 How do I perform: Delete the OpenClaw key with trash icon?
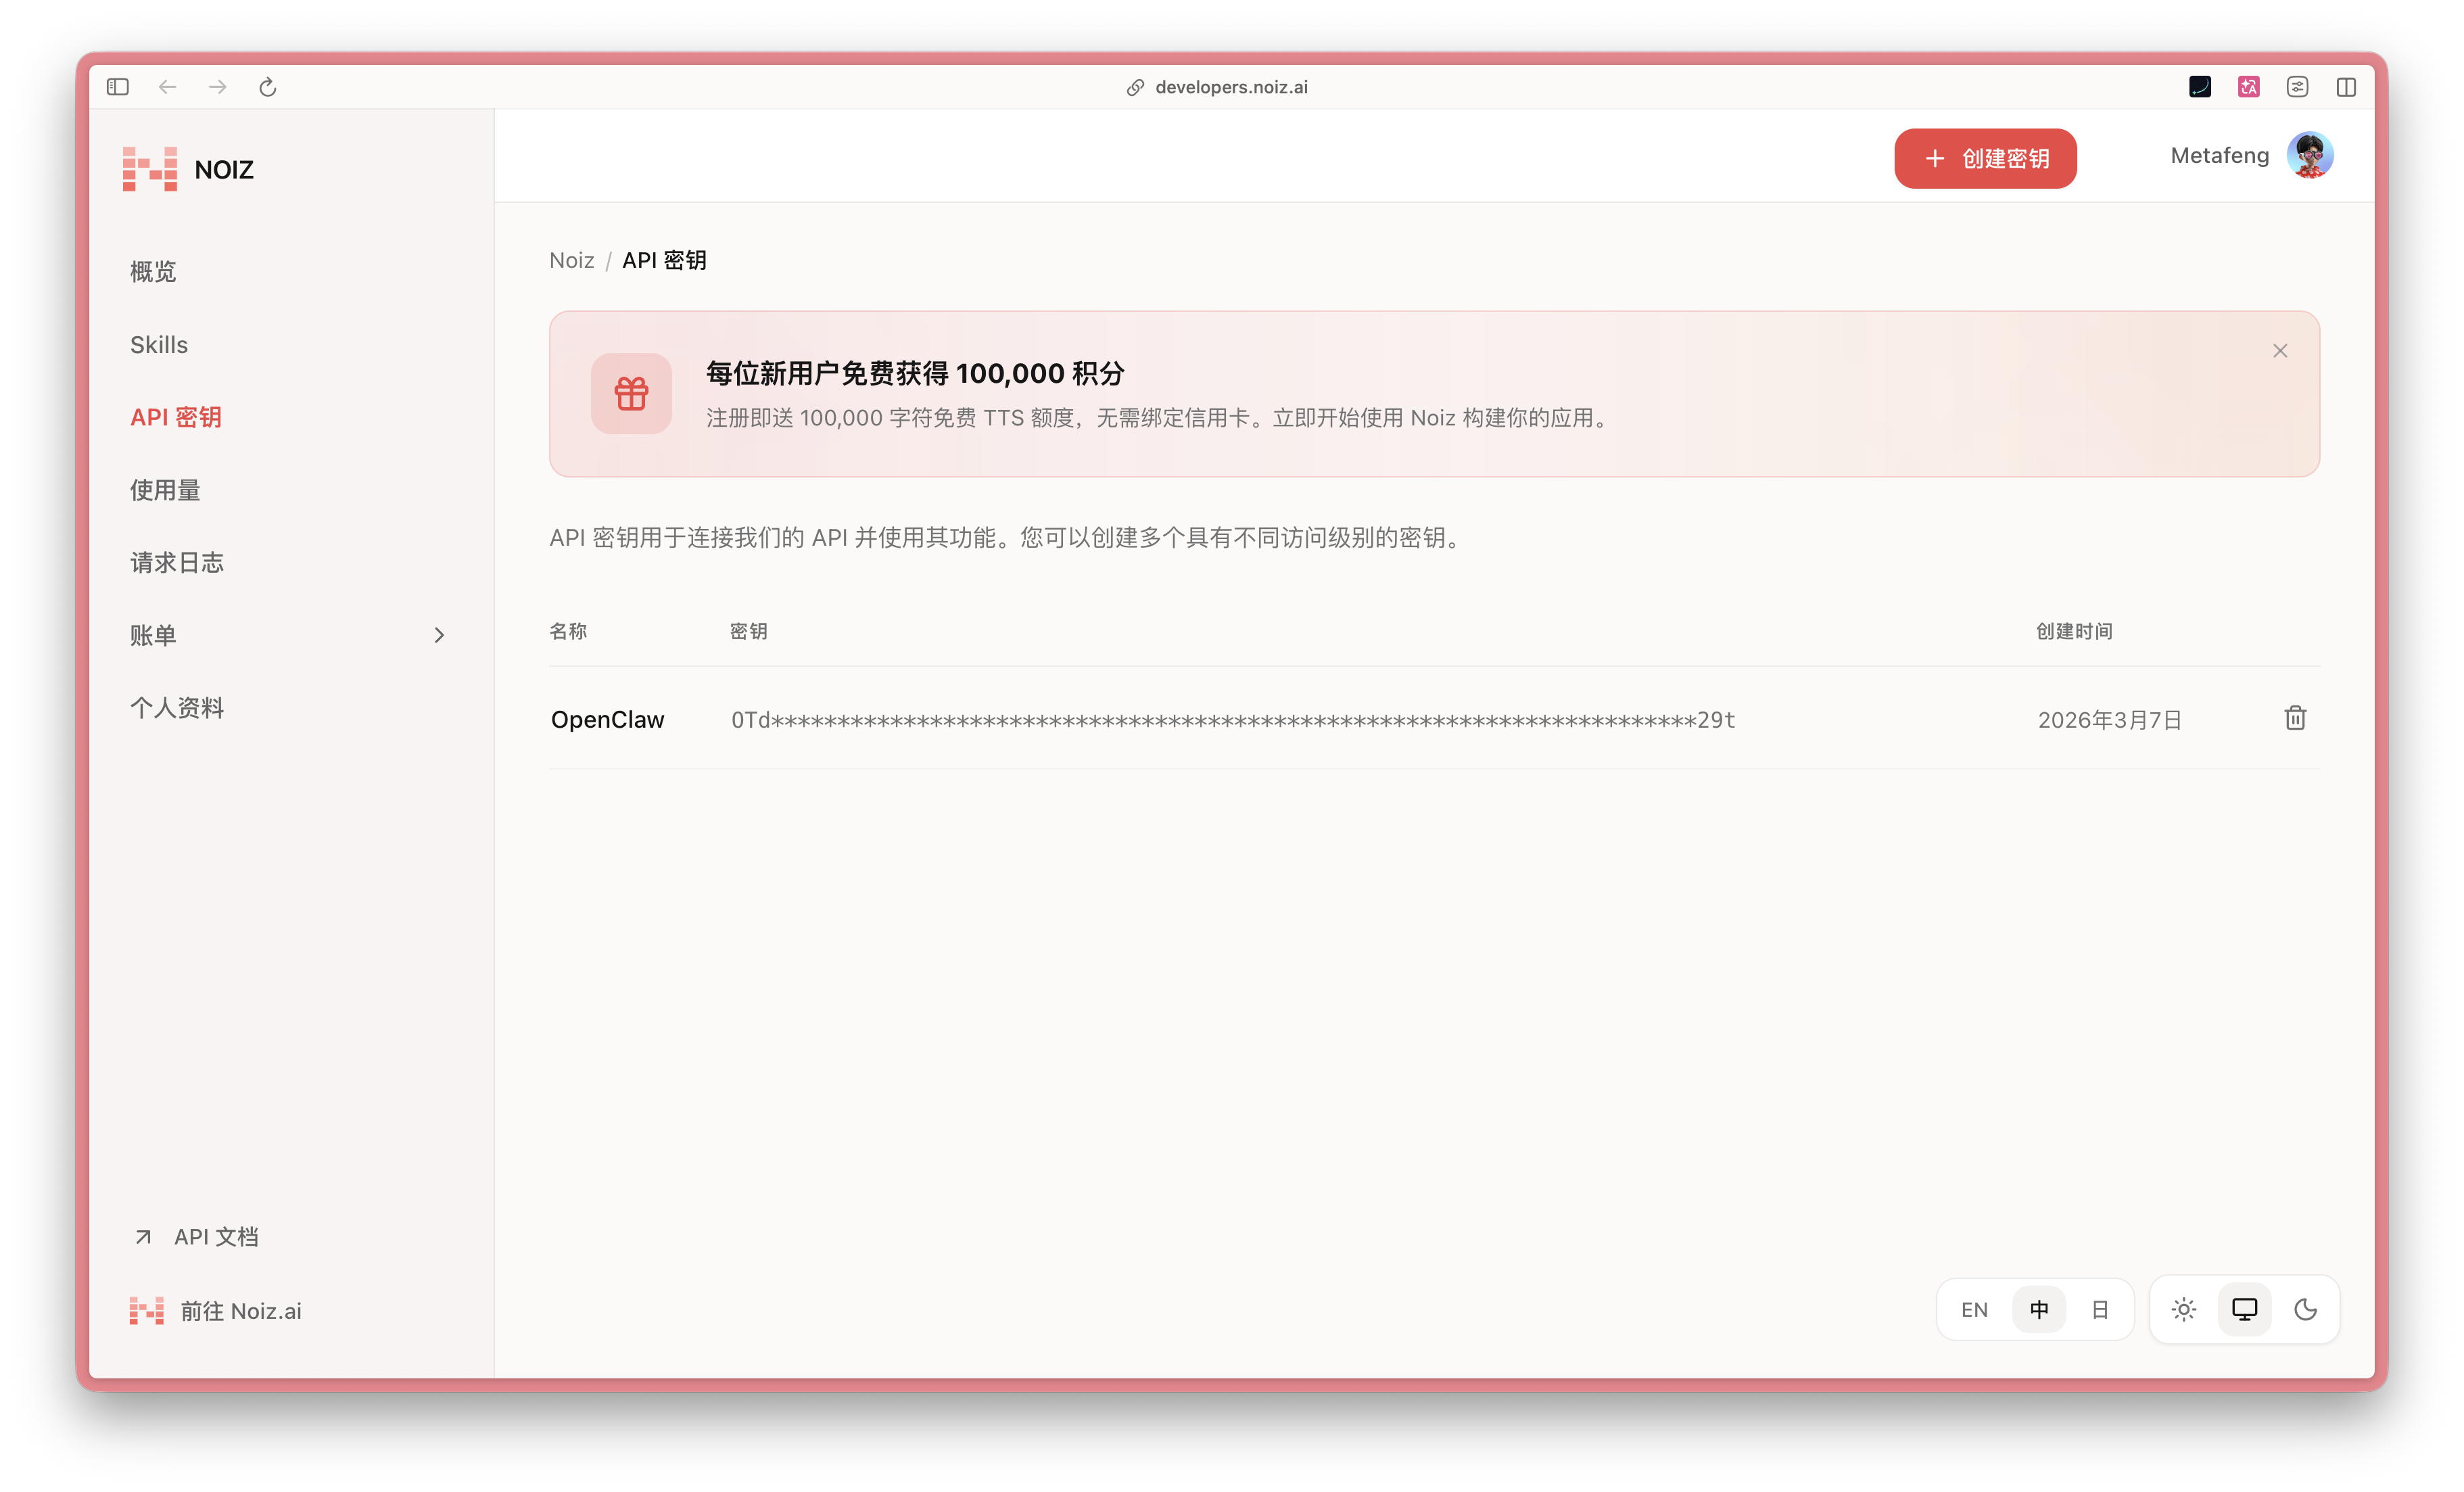2295,718
